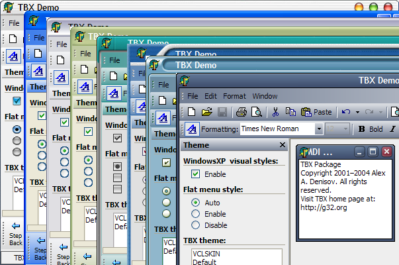Click the Copy icon in the toolbar
The width and height of the screenshot is (399, 265).
[x=290, y=112]
